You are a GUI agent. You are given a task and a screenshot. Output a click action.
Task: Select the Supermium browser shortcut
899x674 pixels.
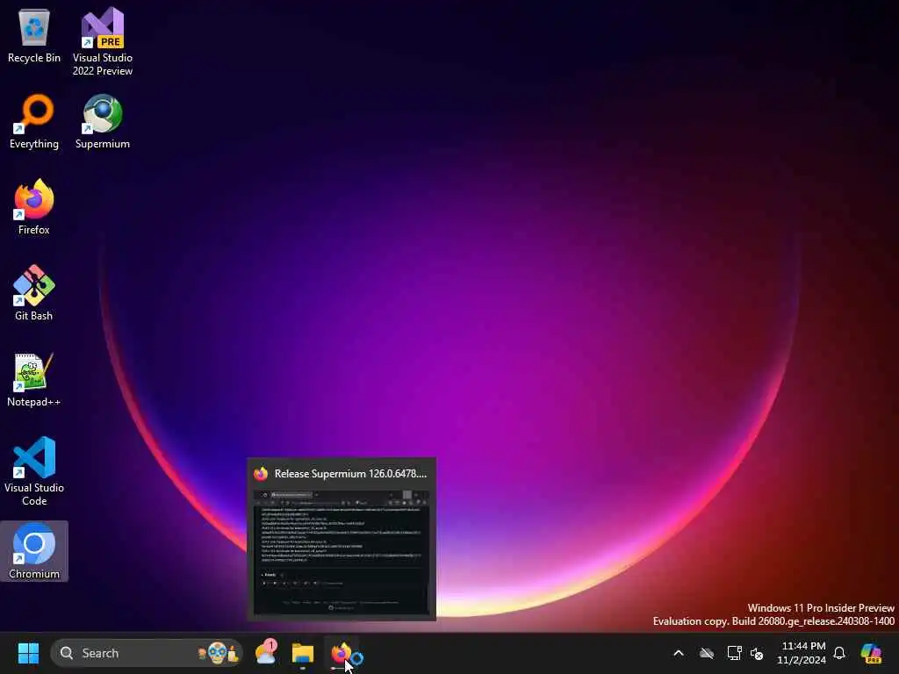click(102, 121)
